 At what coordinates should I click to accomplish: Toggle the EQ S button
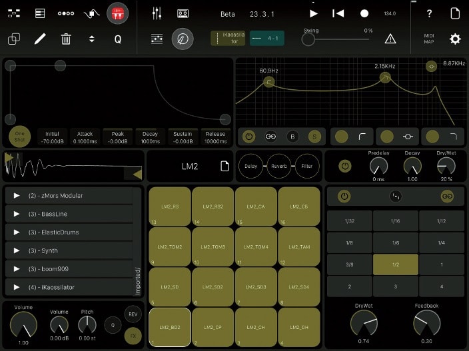click(314, 137)
